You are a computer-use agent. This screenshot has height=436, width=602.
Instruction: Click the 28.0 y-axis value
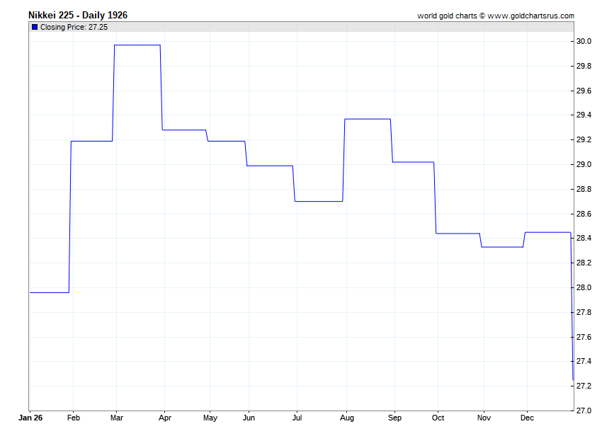pyautogui.click(x=584, y=287)
